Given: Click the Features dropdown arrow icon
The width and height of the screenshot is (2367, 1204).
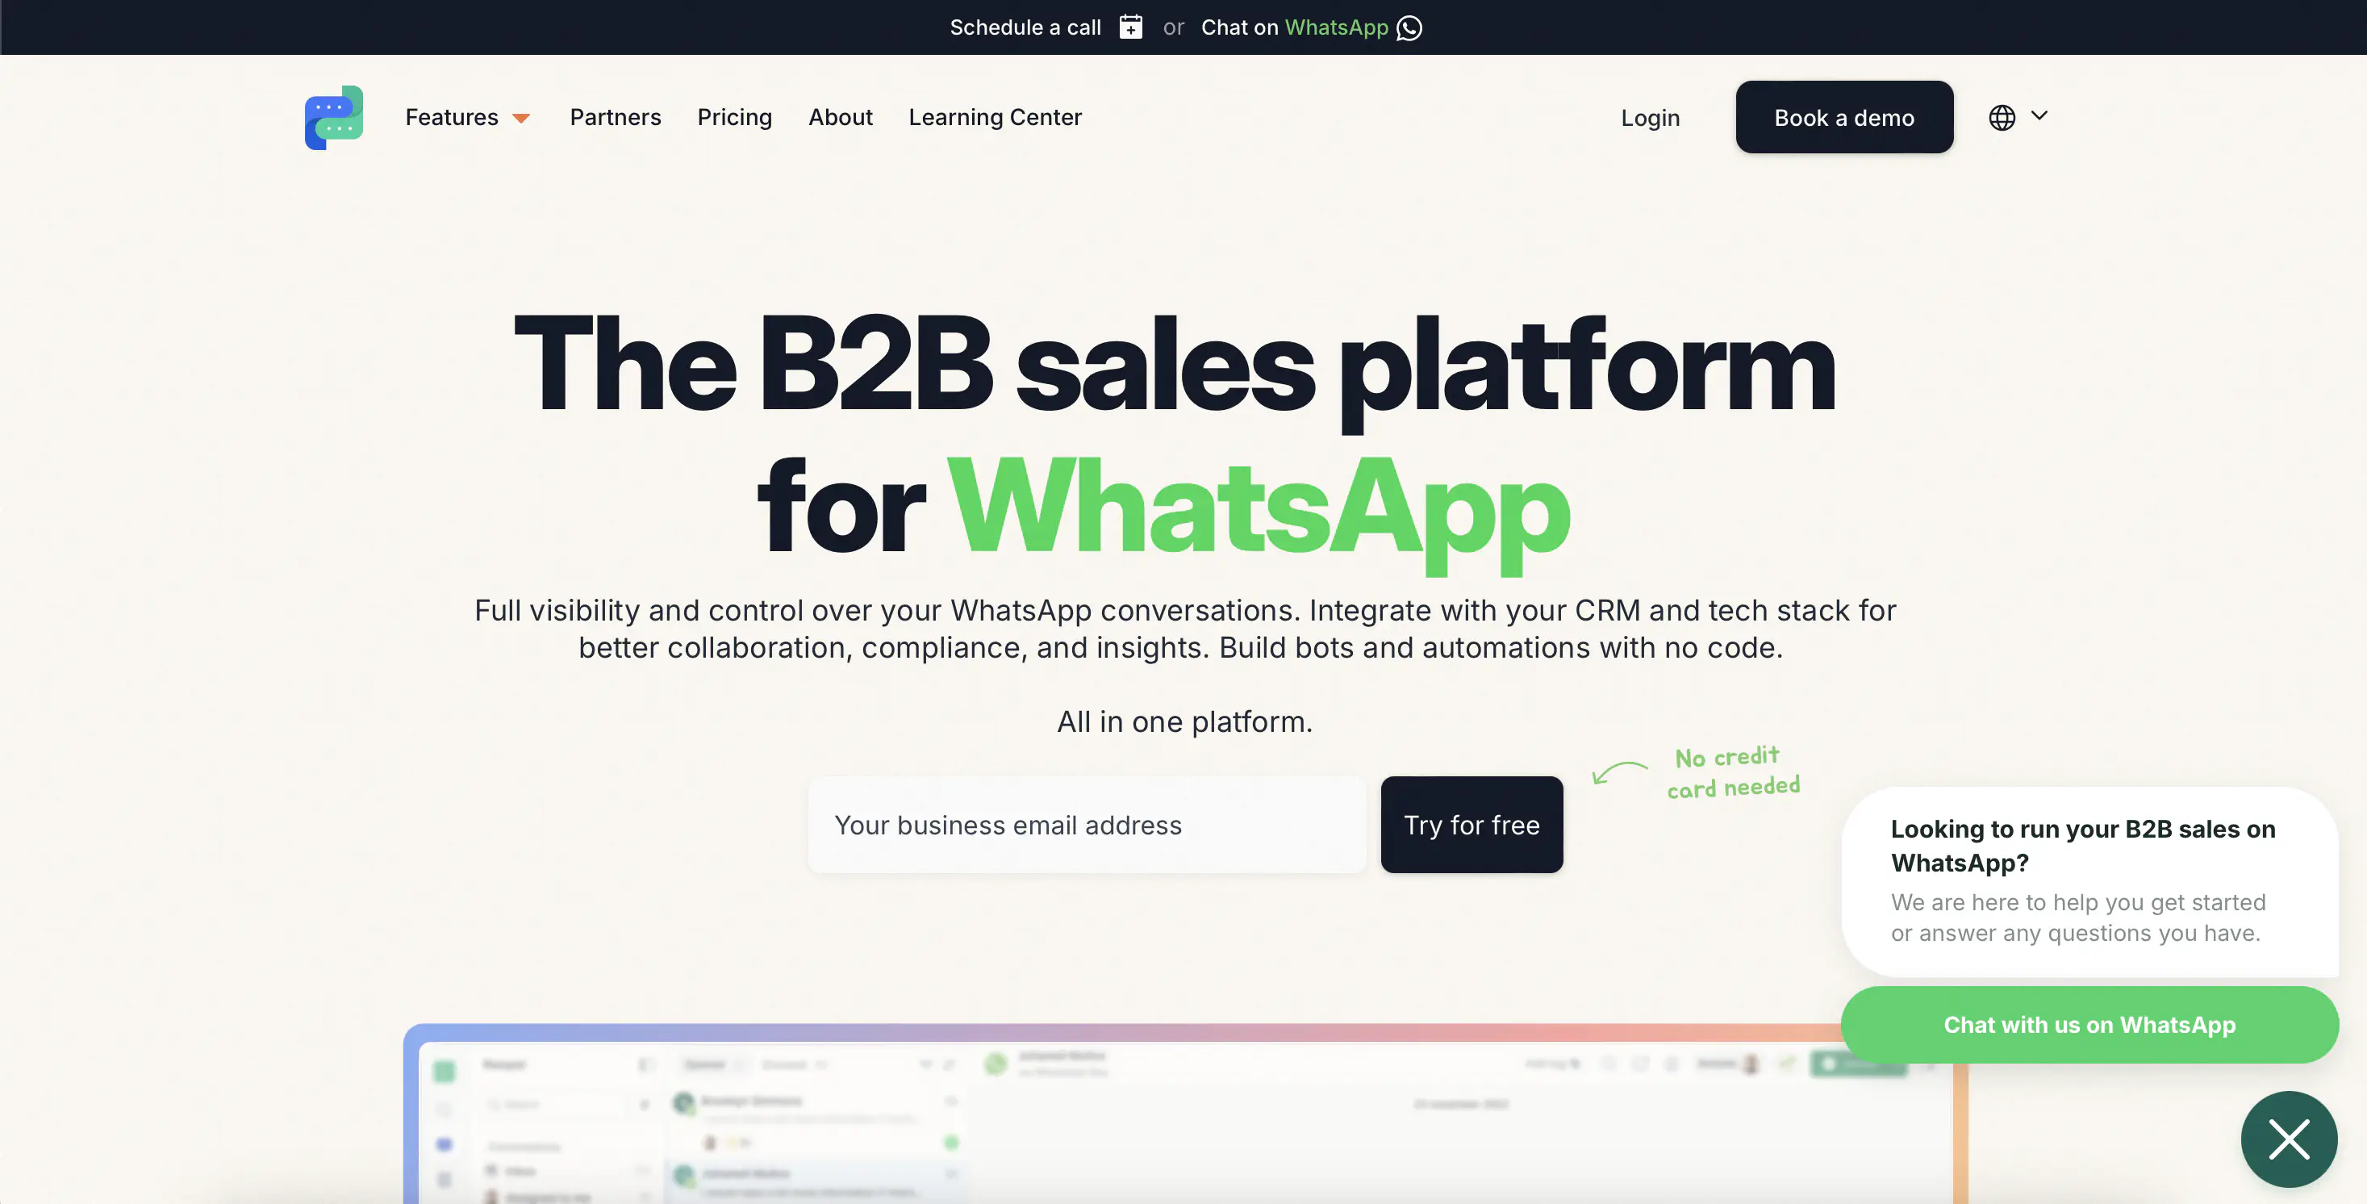Looking at the screenshot, I should coord(520,117).
